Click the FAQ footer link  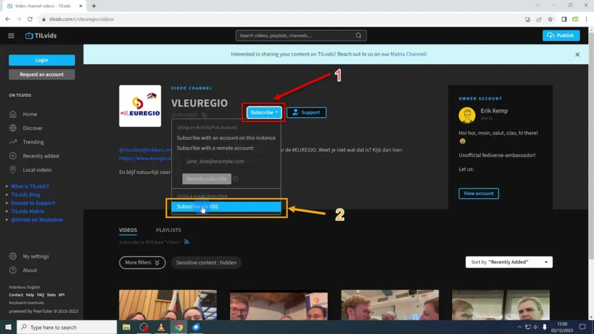(41, 295)
